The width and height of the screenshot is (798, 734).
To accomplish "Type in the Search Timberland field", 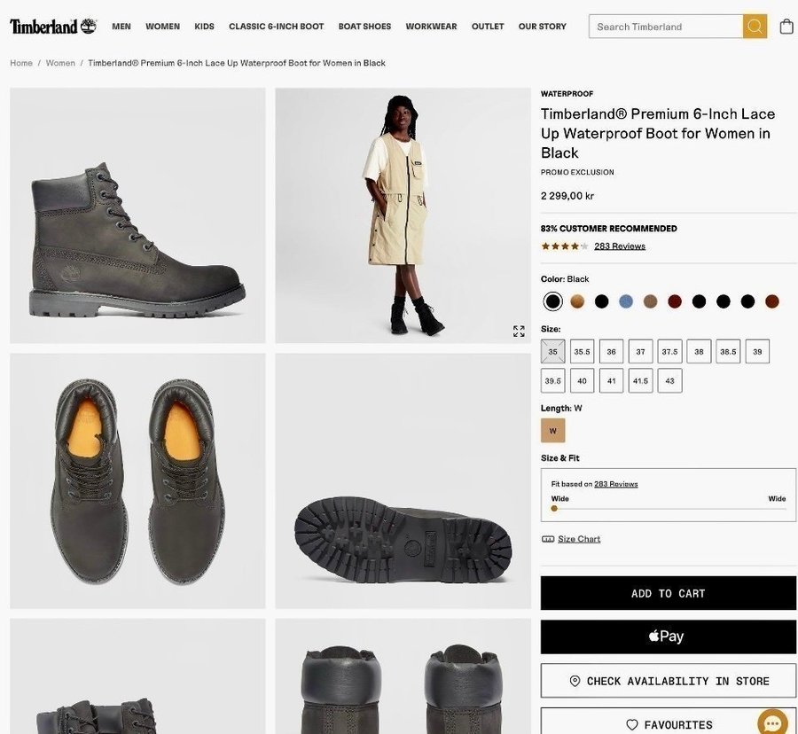I will pyautogui.click(x=667, y=27).
